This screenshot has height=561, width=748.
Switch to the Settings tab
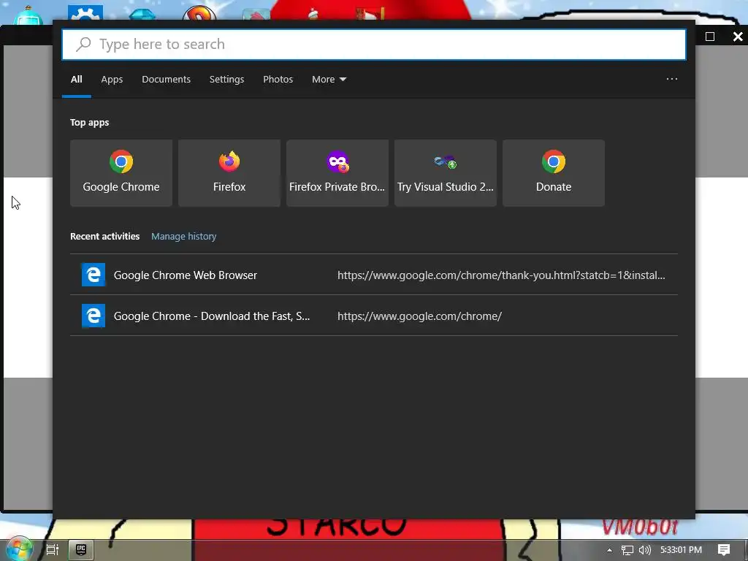tap(226, 79)
